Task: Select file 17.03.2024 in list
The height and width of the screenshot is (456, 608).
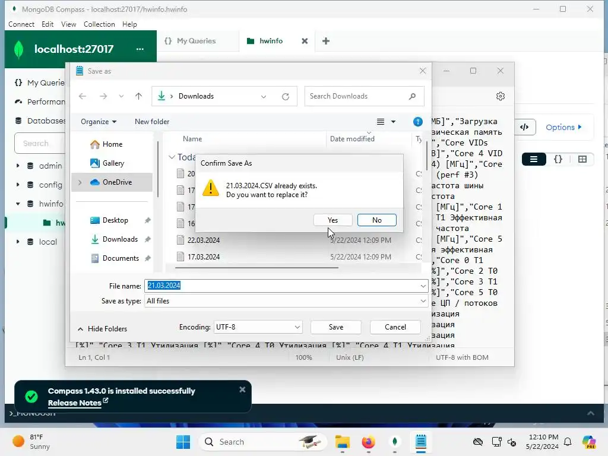Action: [x=204, y=256]
